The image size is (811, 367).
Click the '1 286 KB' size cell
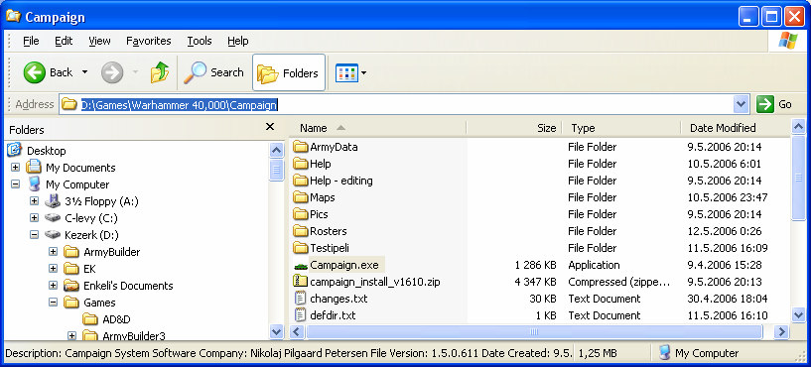click(535, 265)
